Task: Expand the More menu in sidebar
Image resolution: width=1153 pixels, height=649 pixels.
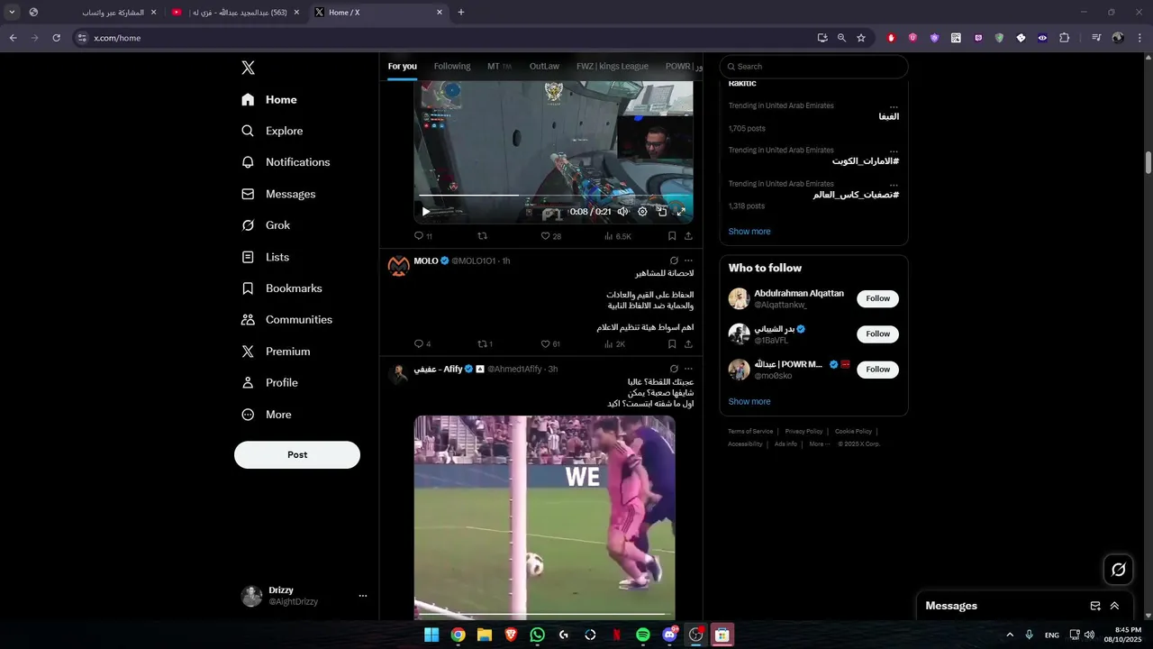Action: [x=267, y=415]
